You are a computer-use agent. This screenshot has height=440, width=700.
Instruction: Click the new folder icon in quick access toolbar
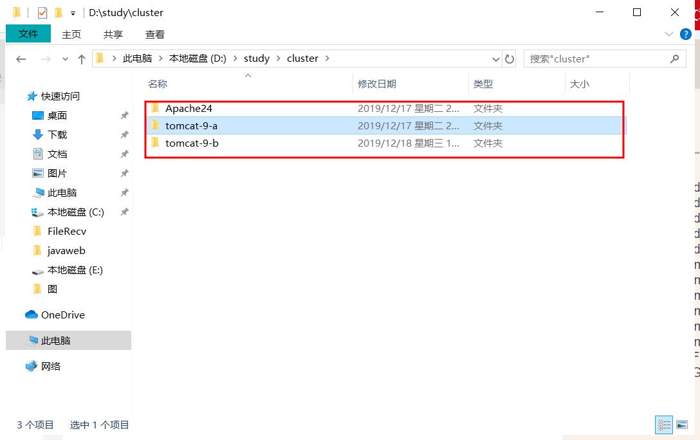tap(59, 12)
